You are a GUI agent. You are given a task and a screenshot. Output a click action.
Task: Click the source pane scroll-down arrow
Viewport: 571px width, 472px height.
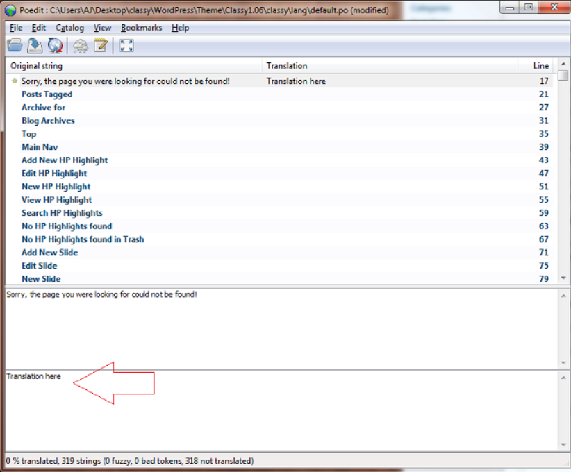click(563, 363)
